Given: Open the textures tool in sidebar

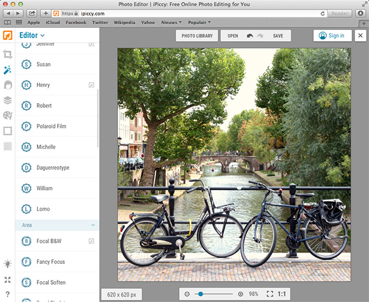Looking at the screenshot, I should (x=8, y=147).
